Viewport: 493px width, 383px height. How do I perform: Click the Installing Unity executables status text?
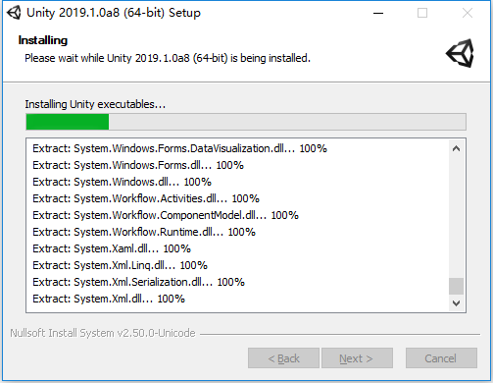click(x=95, y=104)
